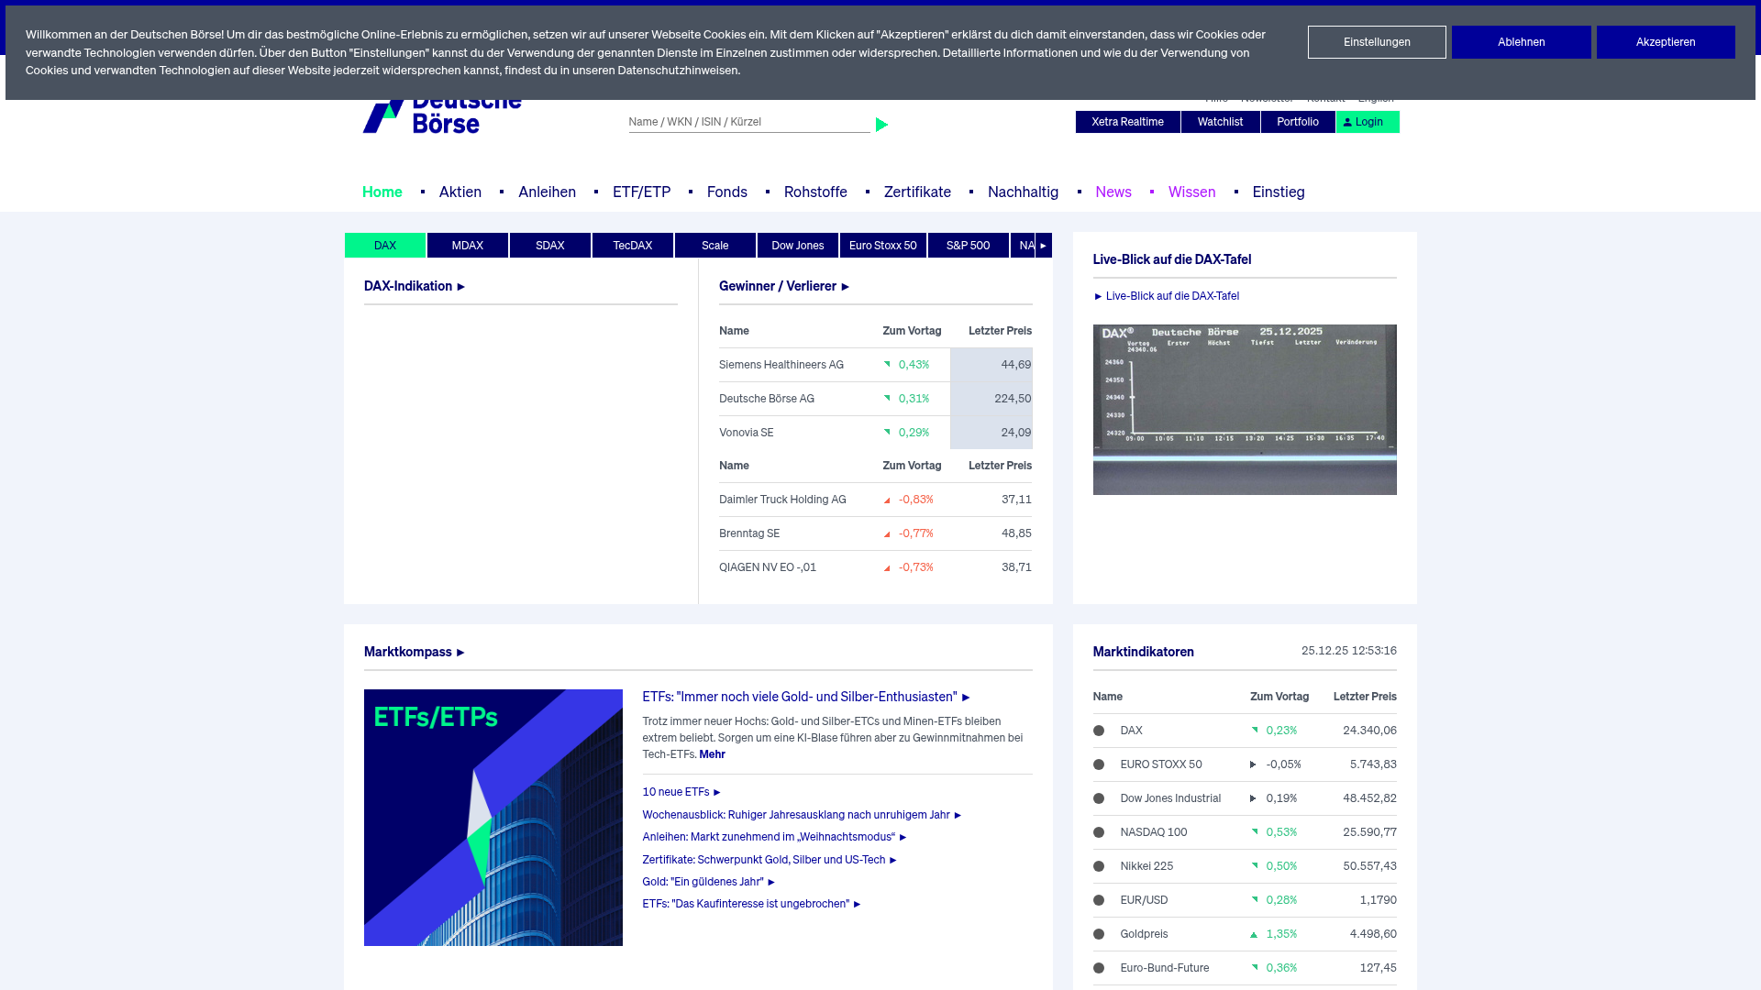Open the Fonds menu
Image resolution: width=1761 pixels, height=990 pixels.
[x=727, y=192]
